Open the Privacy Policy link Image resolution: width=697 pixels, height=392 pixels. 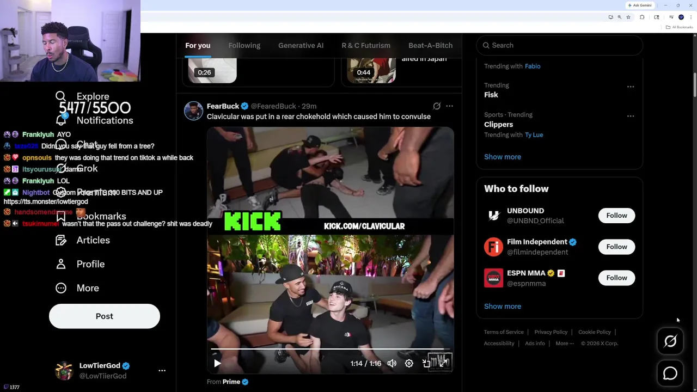(551, 332)
